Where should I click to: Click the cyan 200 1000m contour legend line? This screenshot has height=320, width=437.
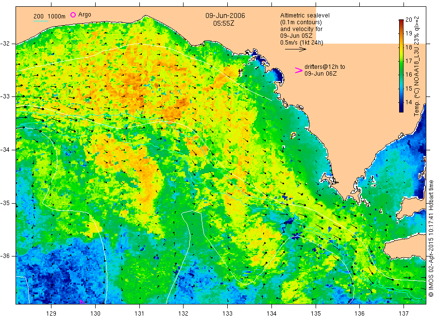(41, 21)
